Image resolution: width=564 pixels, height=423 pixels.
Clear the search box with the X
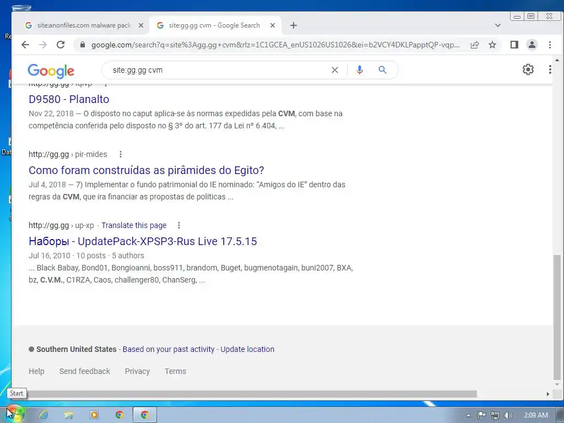pos(335,70)
